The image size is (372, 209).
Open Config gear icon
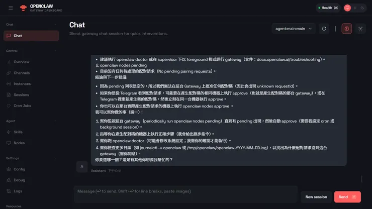(x=9, y=169)
